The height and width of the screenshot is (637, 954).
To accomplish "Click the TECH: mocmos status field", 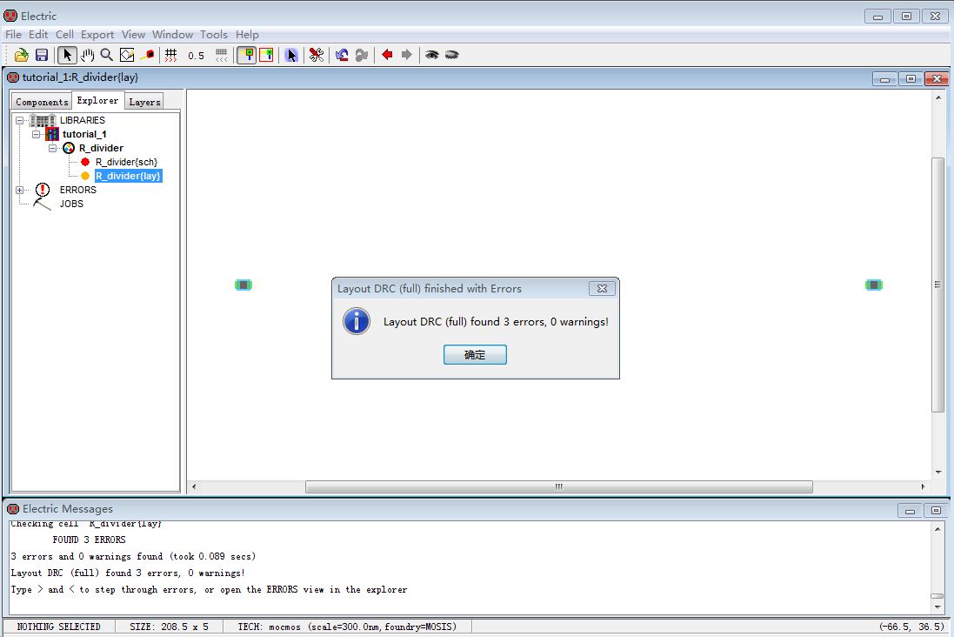I will tap(347, 627).
